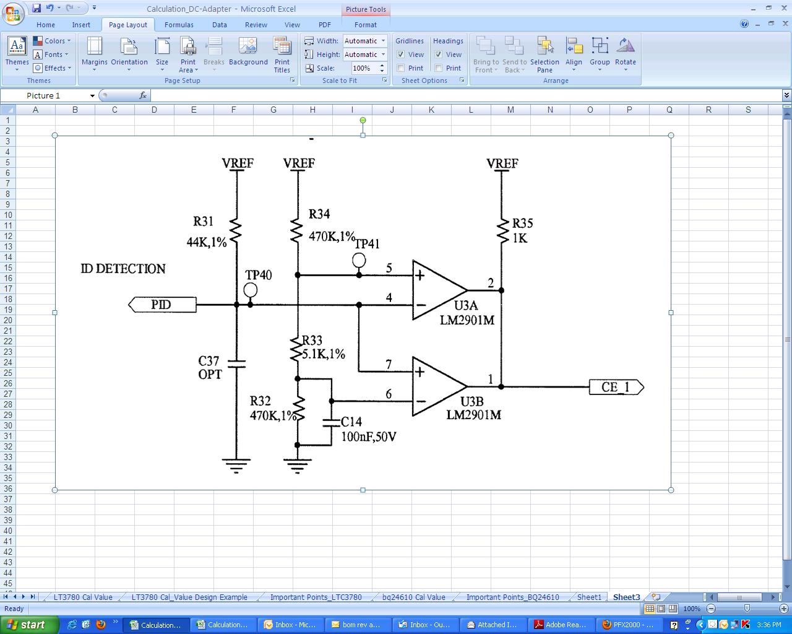Expand the theme Fonts dropdown
Screen dimensions: 792x634
pos(51,54)
